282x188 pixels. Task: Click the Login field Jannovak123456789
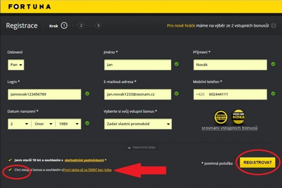point(44,94)
